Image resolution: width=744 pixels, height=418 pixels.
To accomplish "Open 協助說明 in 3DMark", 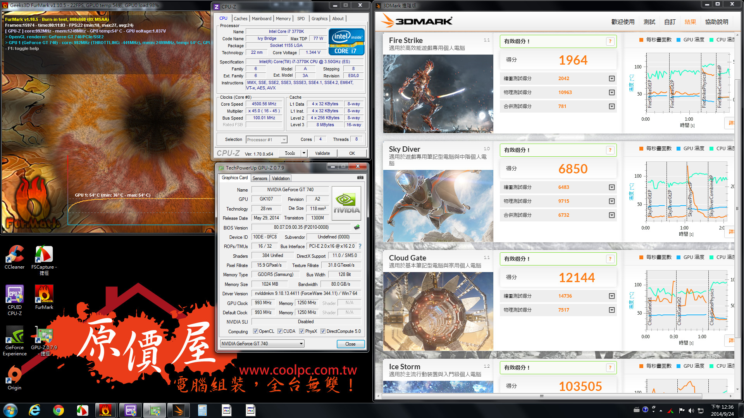I will tap(716, 22).
